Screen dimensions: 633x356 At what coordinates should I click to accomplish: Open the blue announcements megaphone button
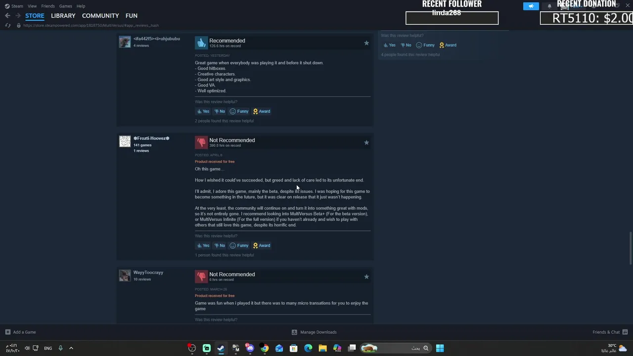coord(531,6)
